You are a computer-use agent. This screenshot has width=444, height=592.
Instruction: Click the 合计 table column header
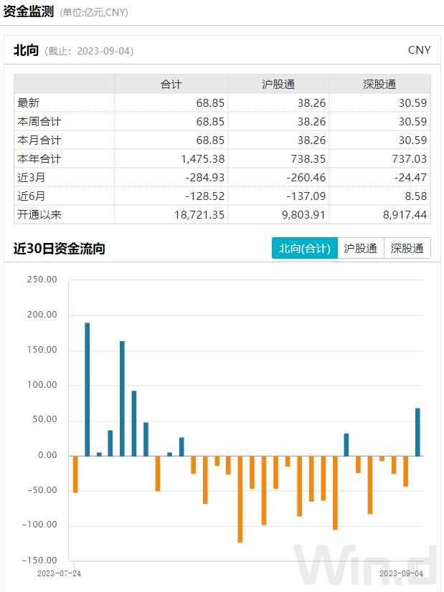(x=171, y=84)
